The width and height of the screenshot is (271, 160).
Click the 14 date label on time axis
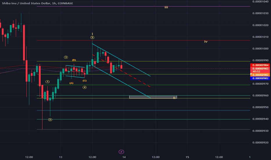click(124, 157)
